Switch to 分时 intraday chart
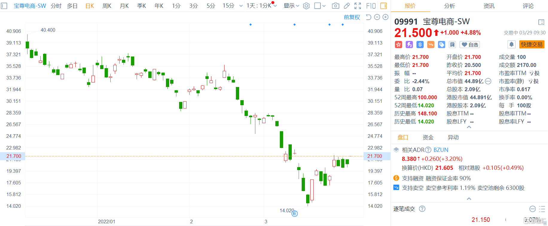This screenshot has width=548, height=226. tap(56, 6)
